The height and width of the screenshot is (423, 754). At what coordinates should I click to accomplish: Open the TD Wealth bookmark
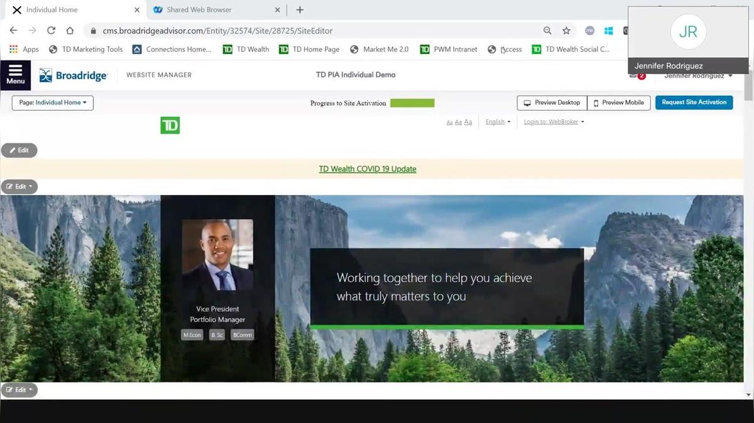[x=246, y=49]
